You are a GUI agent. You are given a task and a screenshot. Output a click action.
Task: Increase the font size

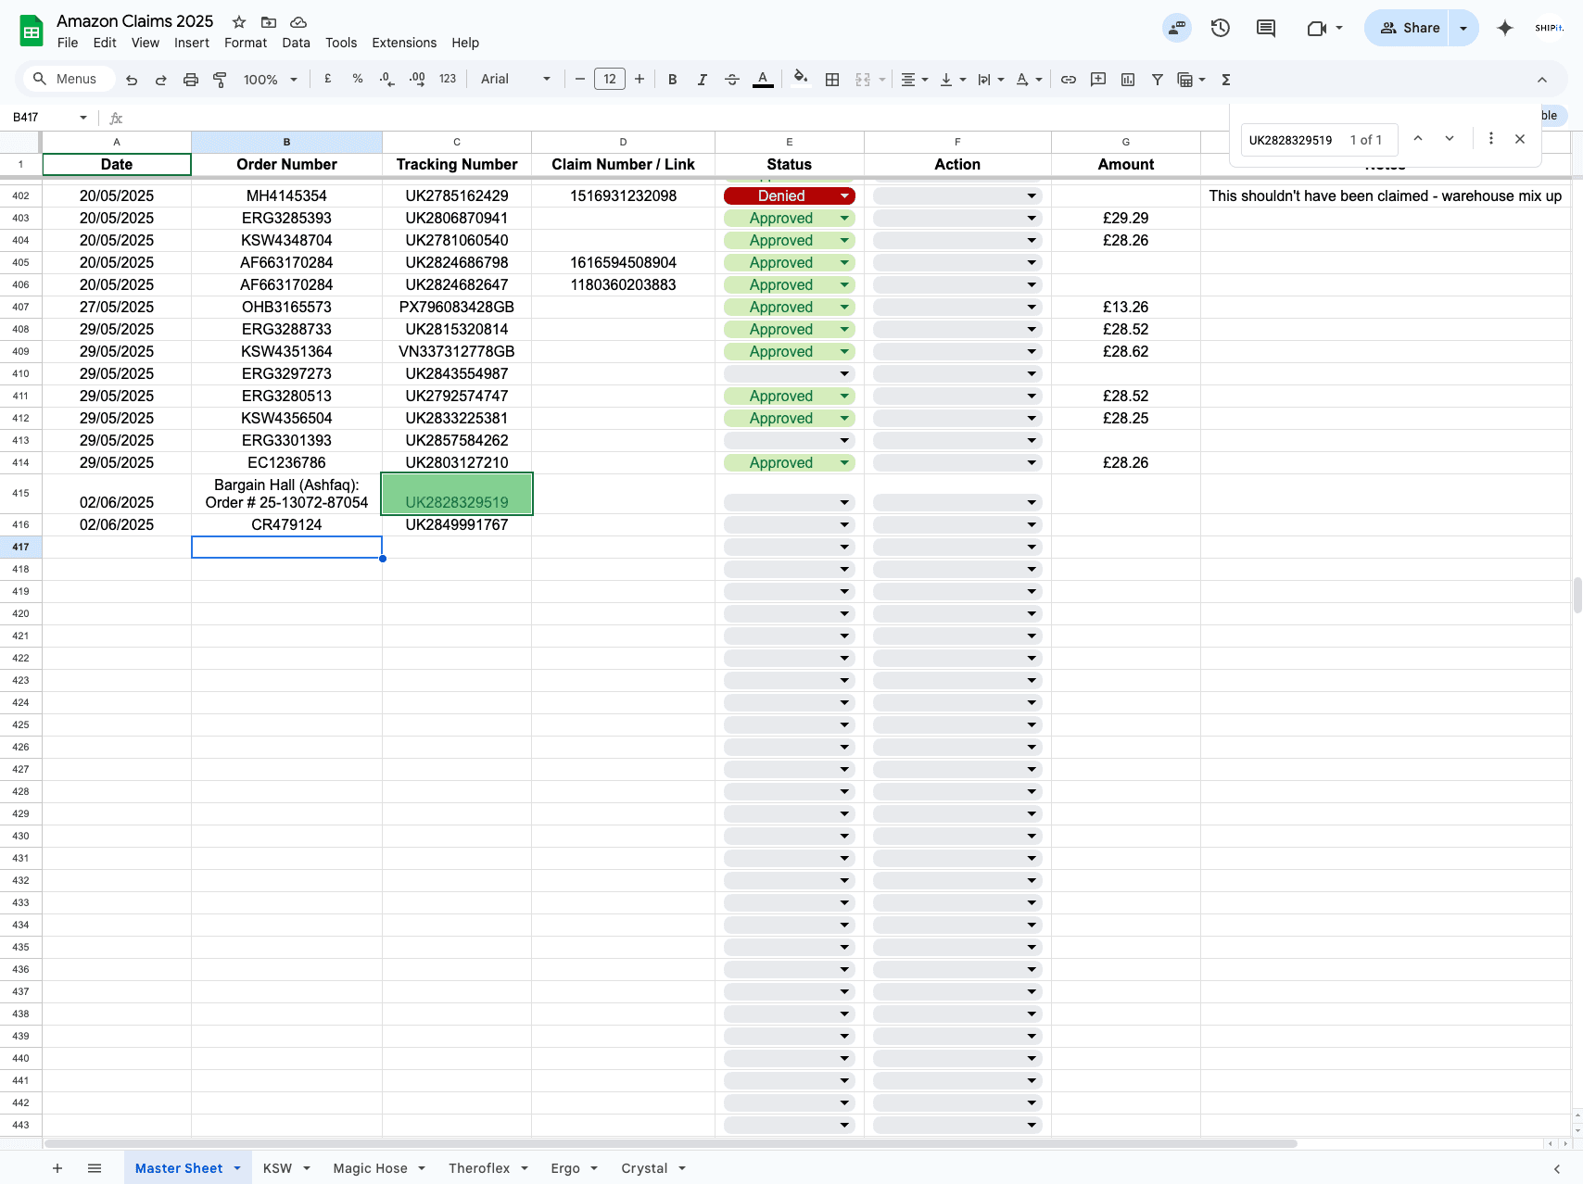[640, 80]
